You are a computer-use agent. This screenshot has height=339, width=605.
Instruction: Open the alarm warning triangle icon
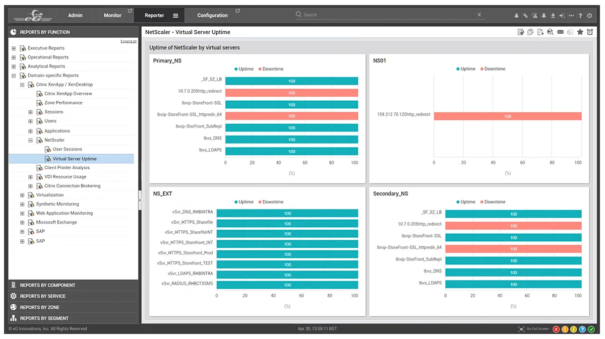(534, 16)
